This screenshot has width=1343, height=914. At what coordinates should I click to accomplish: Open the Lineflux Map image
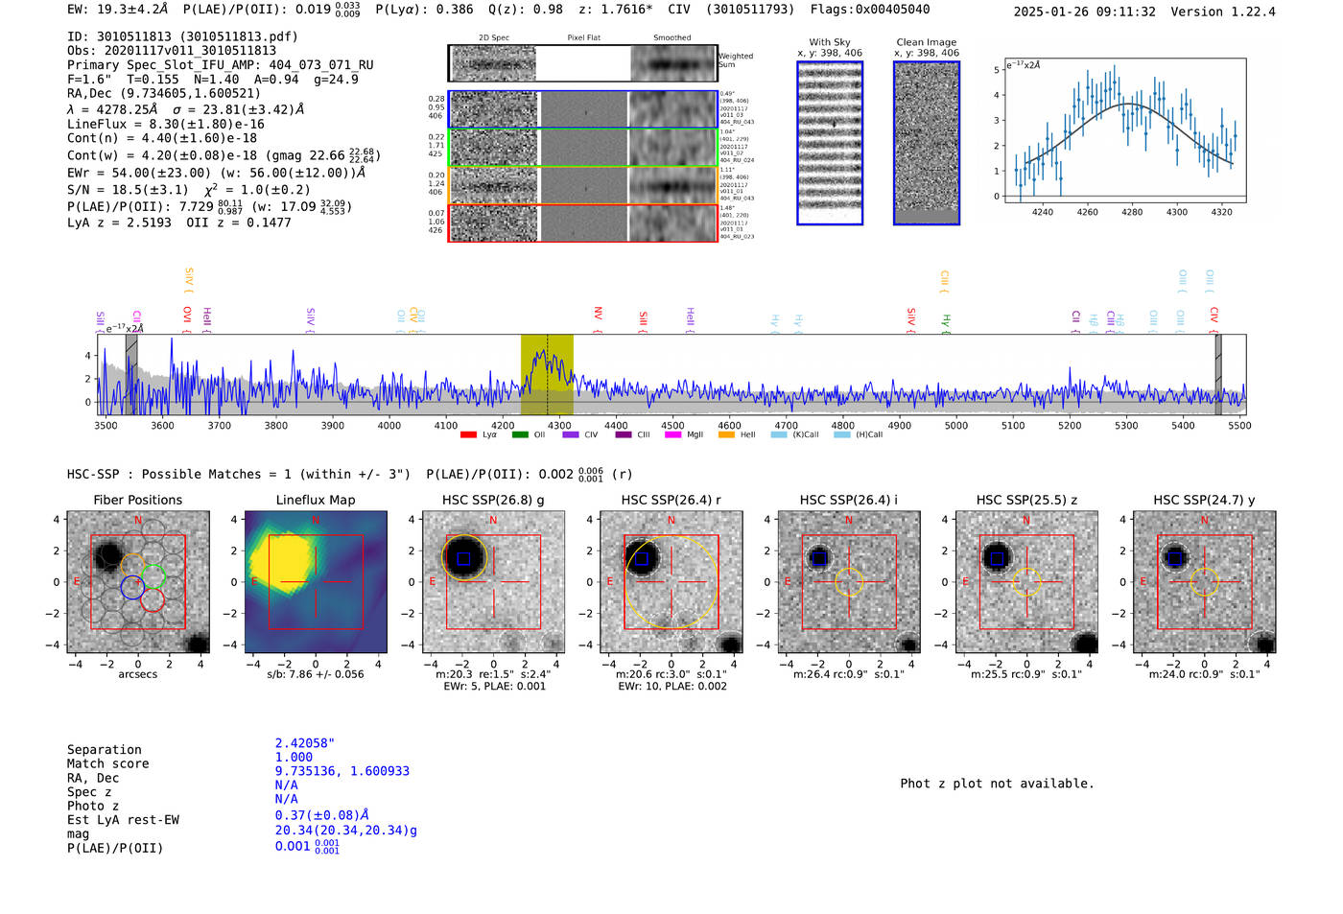coord(316,582)
